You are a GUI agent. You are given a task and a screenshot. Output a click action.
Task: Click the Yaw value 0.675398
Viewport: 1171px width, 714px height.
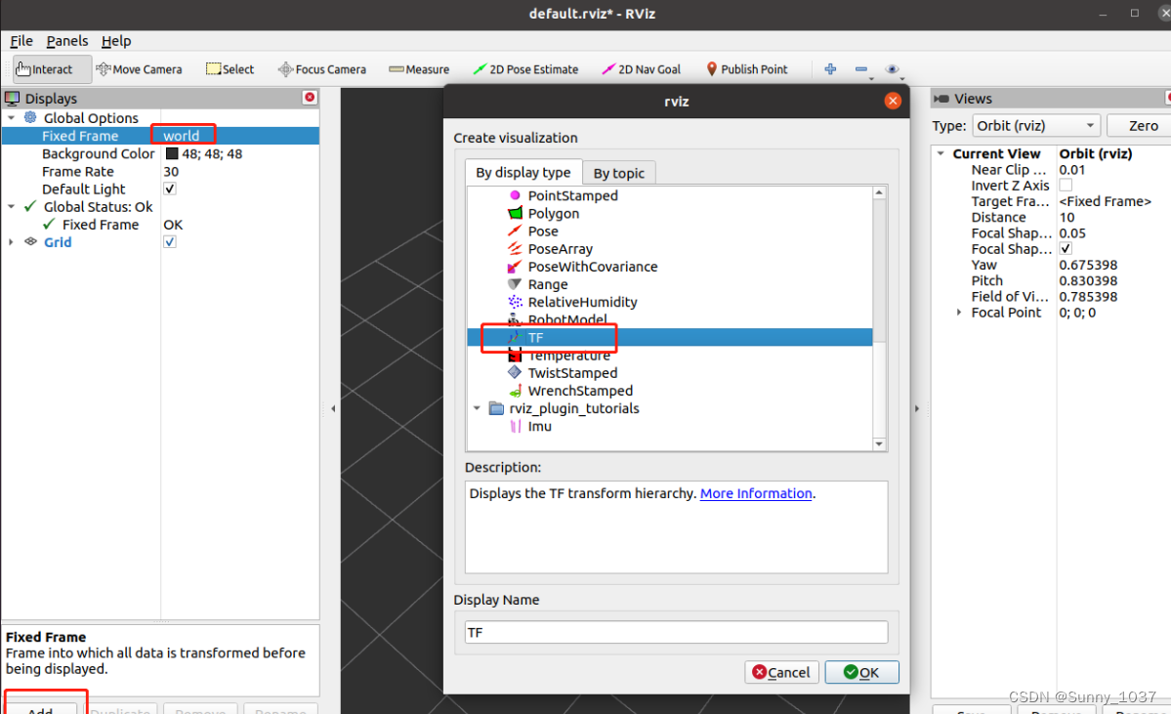[1088, 265]
